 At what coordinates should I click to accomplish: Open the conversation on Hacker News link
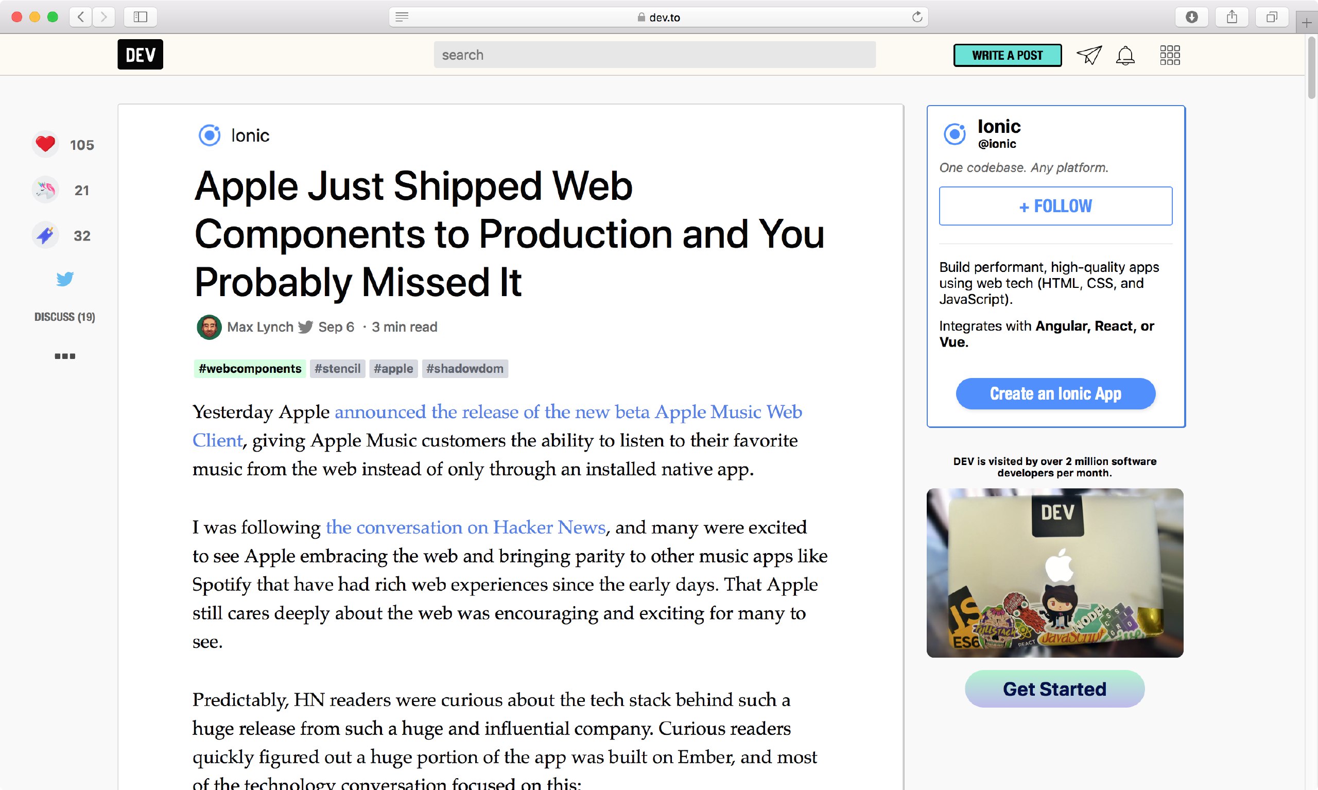pyautogui.click(x=465, y=527)
